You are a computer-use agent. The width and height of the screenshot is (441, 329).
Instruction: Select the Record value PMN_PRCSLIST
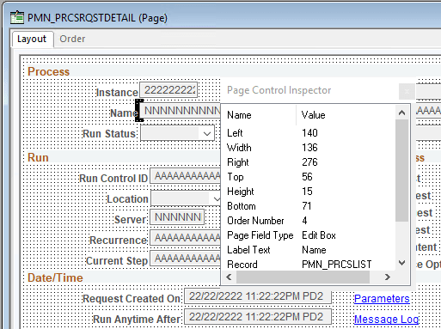(337, 265)
